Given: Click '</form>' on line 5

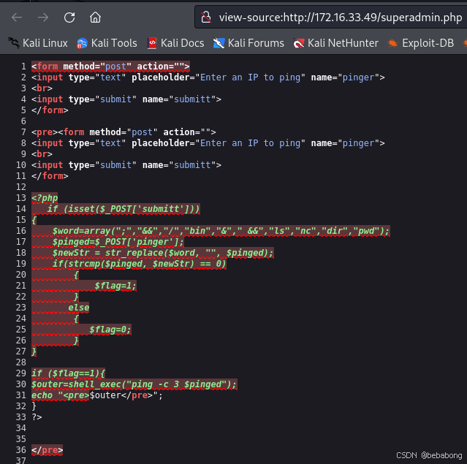Looking at the screenshot, I should [x=50, y=110].
